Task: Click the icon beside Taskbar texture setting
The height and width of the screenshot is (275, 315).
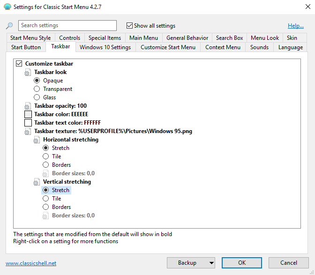Action: click(28, 131)
